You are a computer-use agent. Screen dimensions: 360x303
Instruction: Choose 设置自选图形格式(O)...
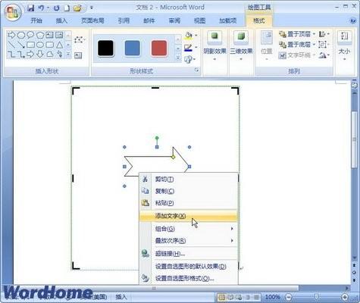point(189,278)
